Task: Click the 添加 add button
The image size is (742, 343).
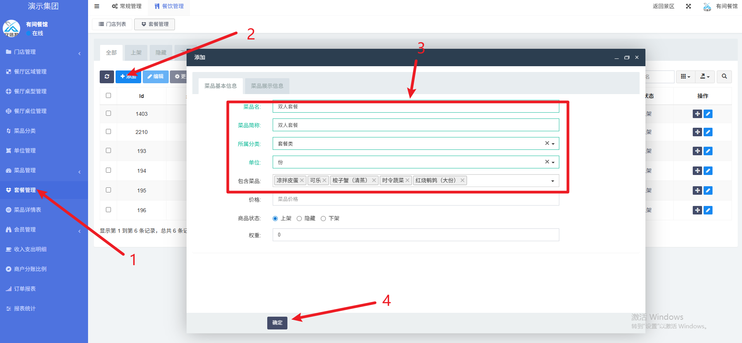Action: tap(128, 77)
